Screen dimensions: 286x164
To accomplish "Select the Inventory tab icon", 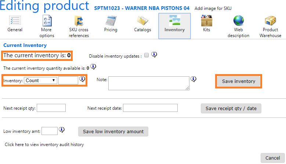I will (174, 20).
